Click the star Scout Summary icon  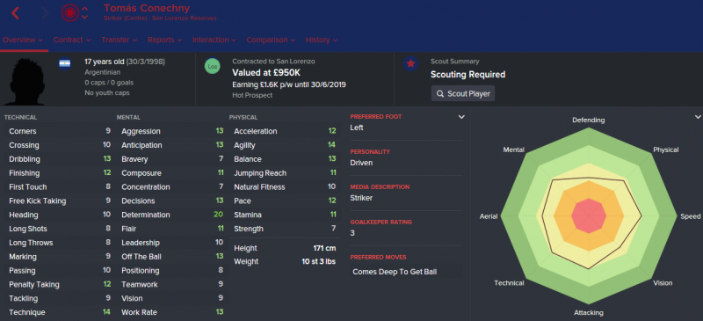pyautogui.click(x=410, y=64)
